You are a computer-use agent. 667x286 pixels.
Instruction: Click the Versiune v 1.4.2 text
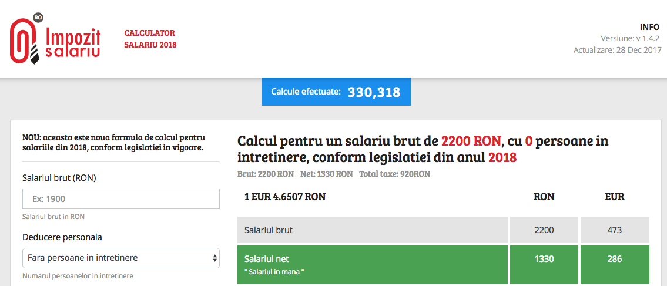click(x=630, y=38)
